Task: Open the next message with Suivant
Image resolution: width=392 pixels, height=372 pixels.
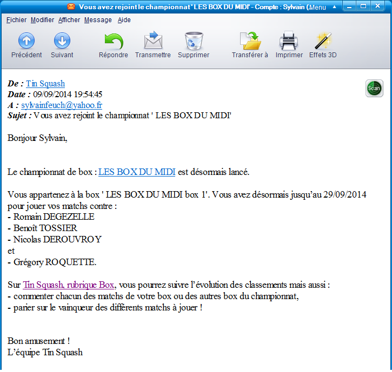Action: [62, 45]
